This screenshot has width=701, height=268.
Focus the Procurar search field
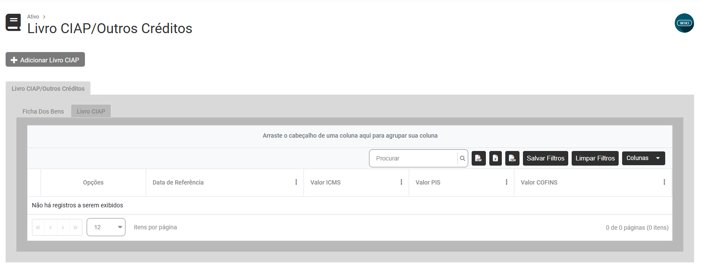413,158
